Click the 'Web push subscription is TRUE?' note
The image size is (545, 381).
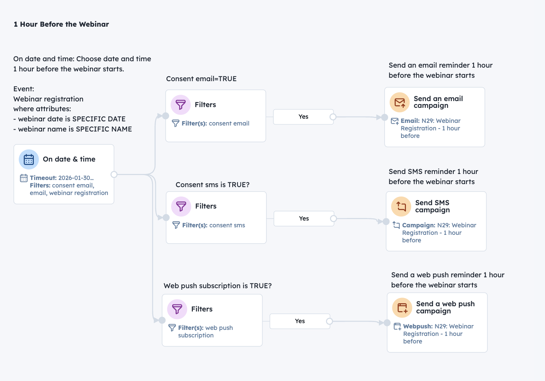pyautogui.click(x=218, y=286)
